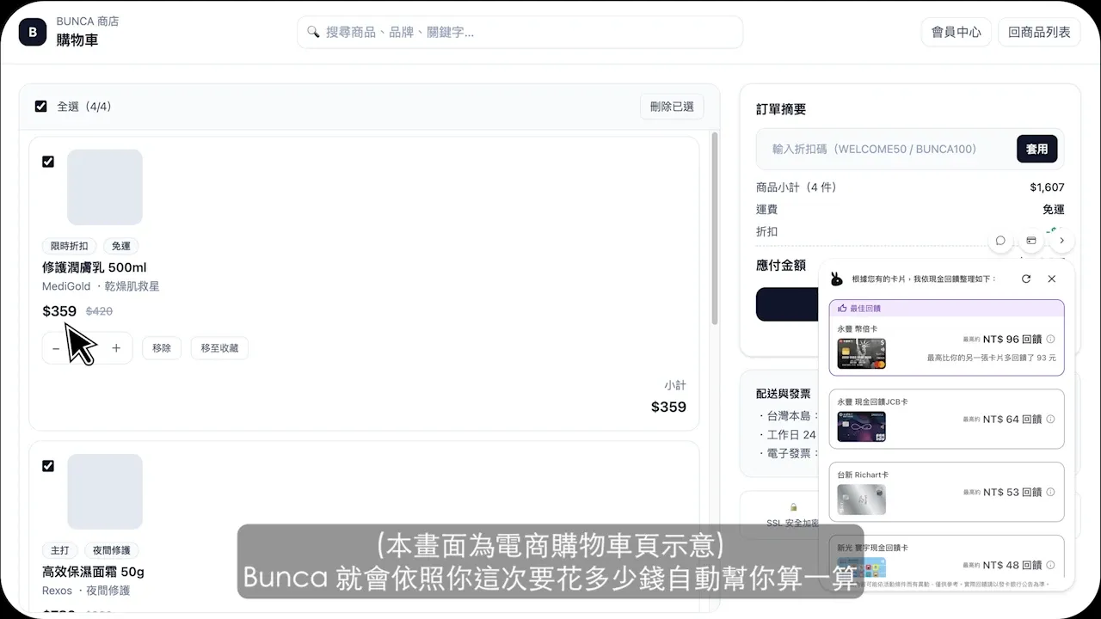The height and width of the screenshot is (619, 1101).
Task: Click the 刪除已選 button
Action: 672,107
